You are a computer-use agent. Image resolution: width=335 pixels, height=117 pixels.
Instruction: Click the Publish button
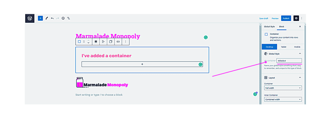[286, 19]
